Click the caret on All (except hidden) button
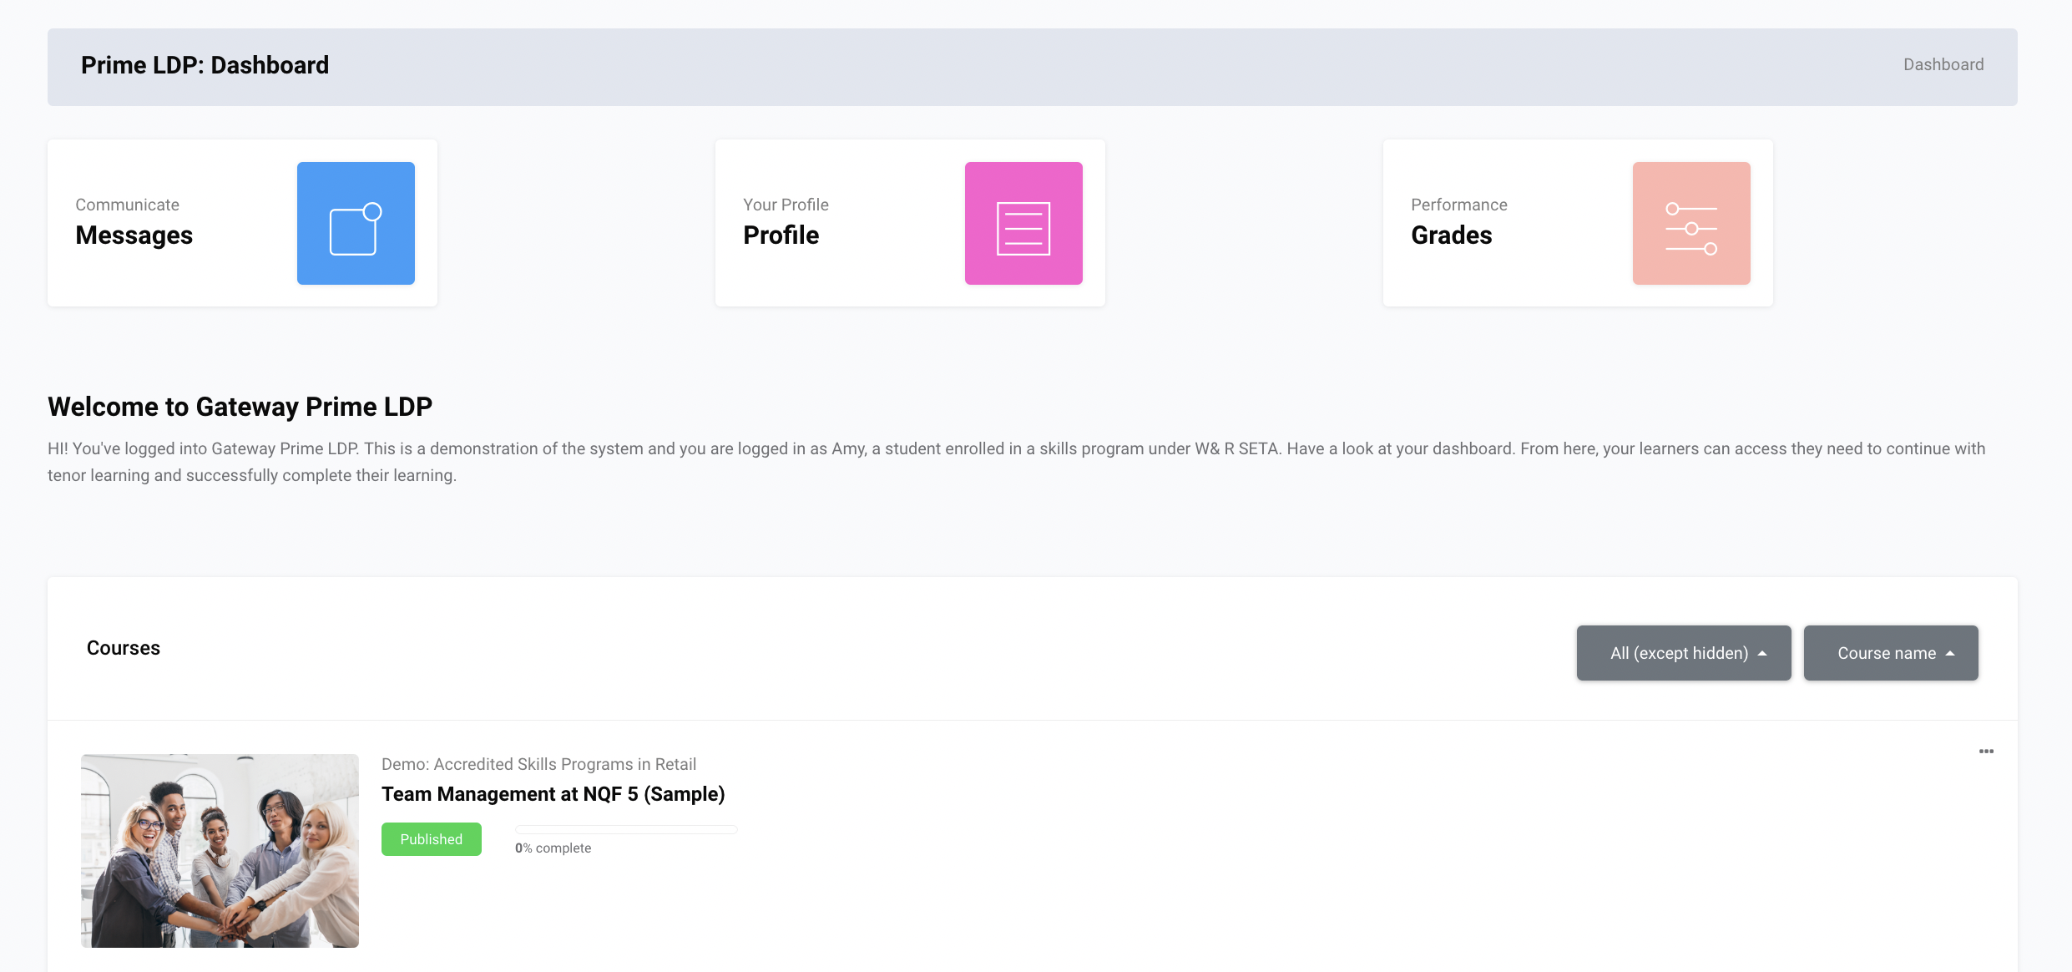Screen dimensions: 2072x972 point(1762,654)
